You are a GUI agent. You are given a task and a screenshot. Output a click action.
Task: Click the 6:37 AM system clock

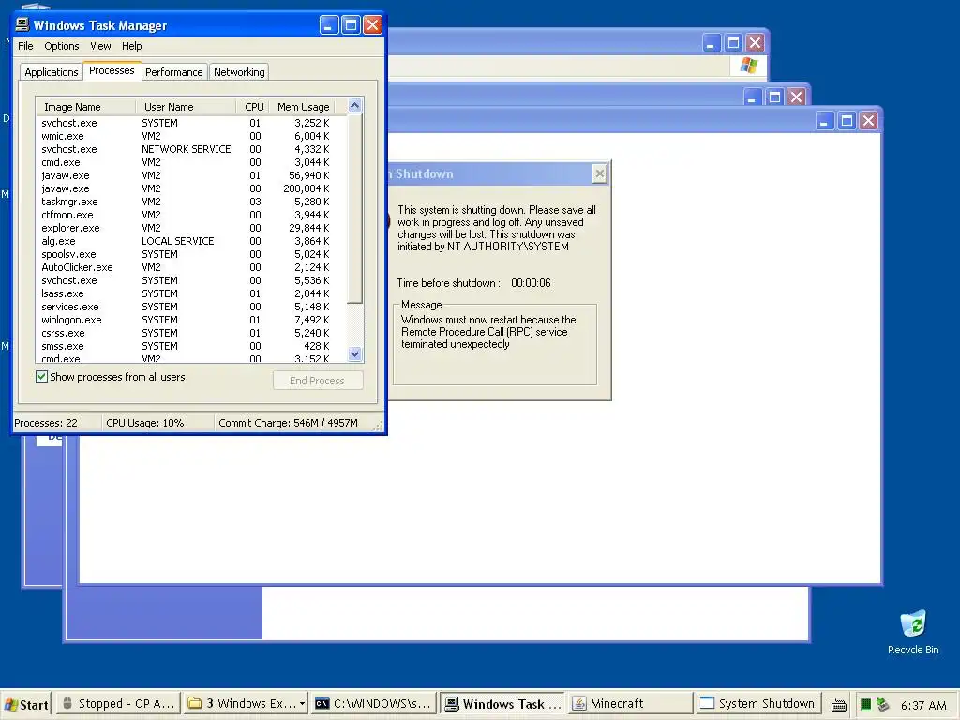click(923, 705)
